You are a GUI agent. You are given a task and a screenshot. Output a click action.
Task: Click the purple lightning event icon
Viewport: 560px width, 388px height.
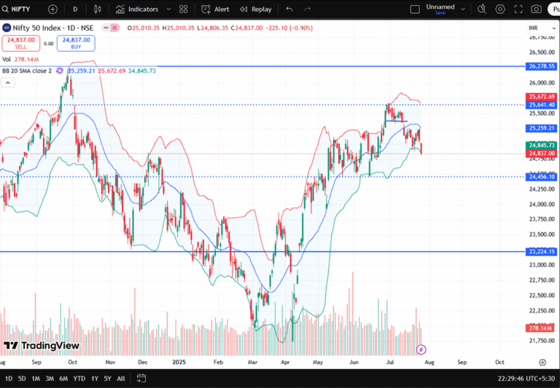click(421, 349)
